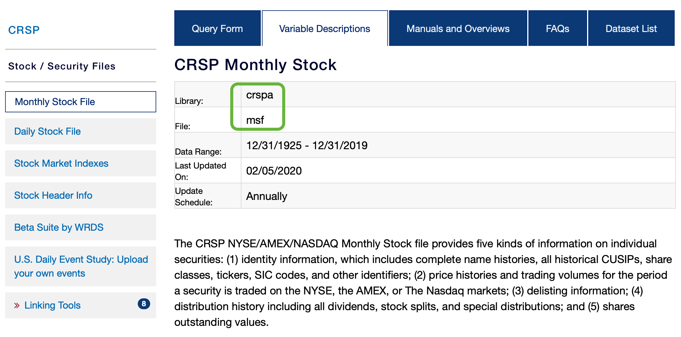Select Monthly Stock File in sidebar
This screenshot has width=681, height=337.
point(81,102)
